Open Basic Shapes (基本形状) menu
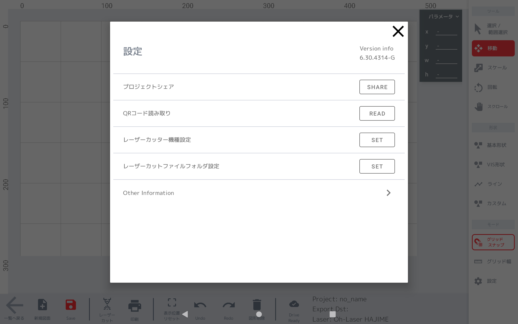This screenshot has width=518, height=324. [x=493, y=145]
